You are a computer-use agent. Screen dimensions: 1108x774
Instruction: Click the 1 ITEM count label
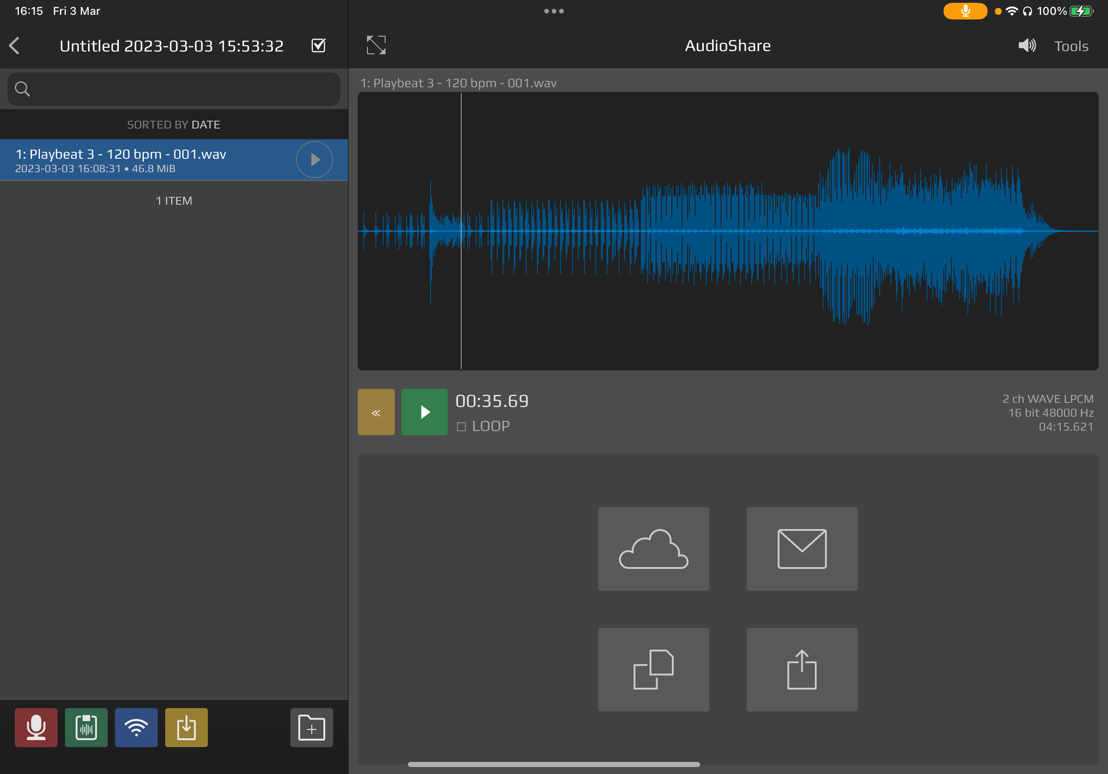pyautogui.click(x=174, y=201)
